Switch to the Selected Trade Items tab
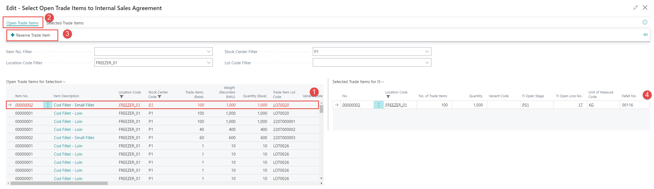 (65, 23)
